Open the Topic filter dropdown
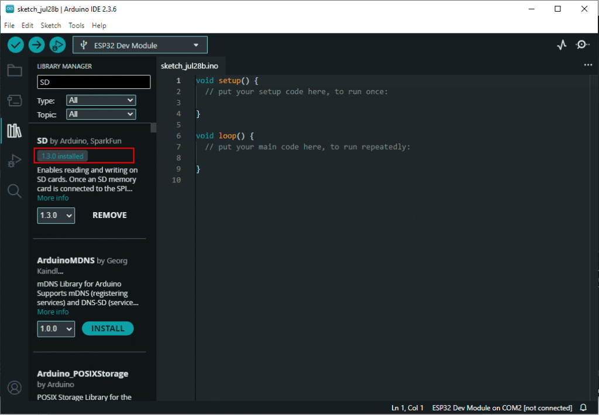Image resolution: width=599 pixels, height=415 pixels. (x=101, y=114)
